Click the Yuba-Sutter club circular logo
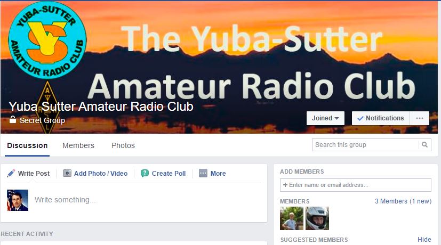 47,40
